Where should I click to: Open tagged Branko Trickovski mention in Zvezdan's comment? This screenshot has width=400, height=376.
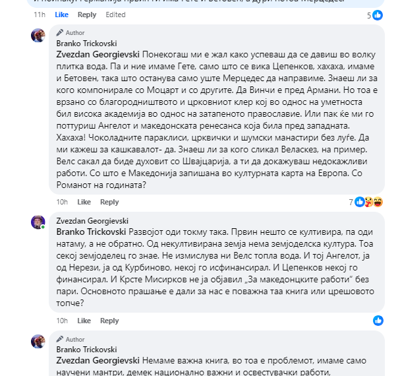pyautogui.click(x=91, y=232)
